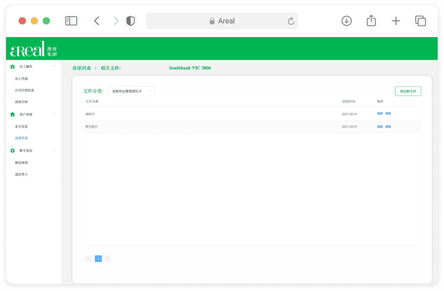Click the 房东指示 row date 2021-05-01
The width and height of the screenshot is (444, 291).
coord(350,127)
